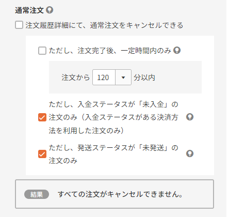Viewport: 229px width, 217px height.
Task: Show the hint for 入金ステータス「未入金」 option
Action: (190, 117)
